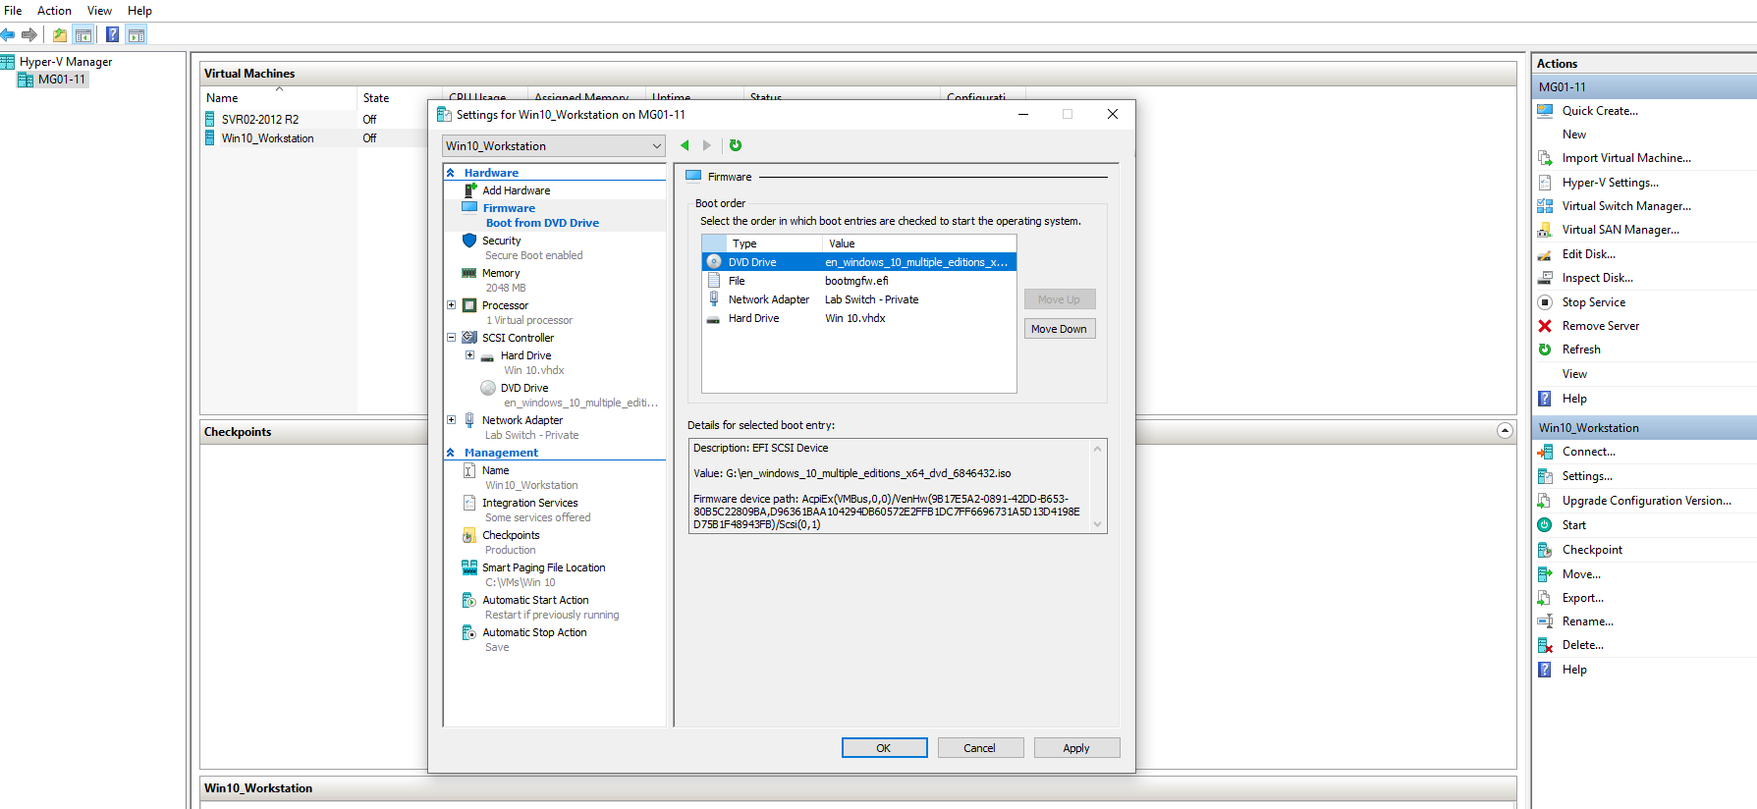This screenshot has width=1757, height=809.
Task: Expand the Network Adapter tree node
Action: pos(452,420)
